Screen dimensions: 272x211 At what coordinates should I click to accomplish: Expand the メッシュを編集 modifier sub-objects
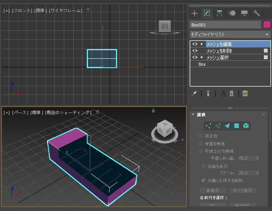coord(202,44)
